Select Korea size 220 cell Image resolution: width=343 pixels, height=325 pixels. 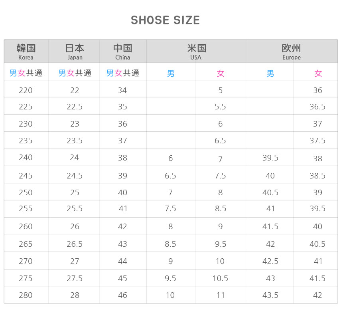[26, 90]
